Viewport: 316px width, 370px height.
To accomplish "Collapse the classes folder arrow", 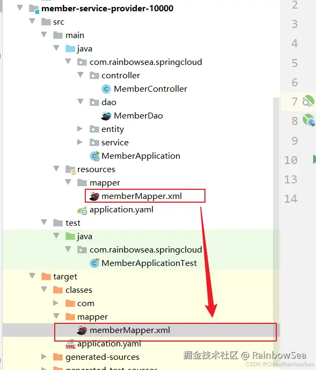I will point(44,289).
